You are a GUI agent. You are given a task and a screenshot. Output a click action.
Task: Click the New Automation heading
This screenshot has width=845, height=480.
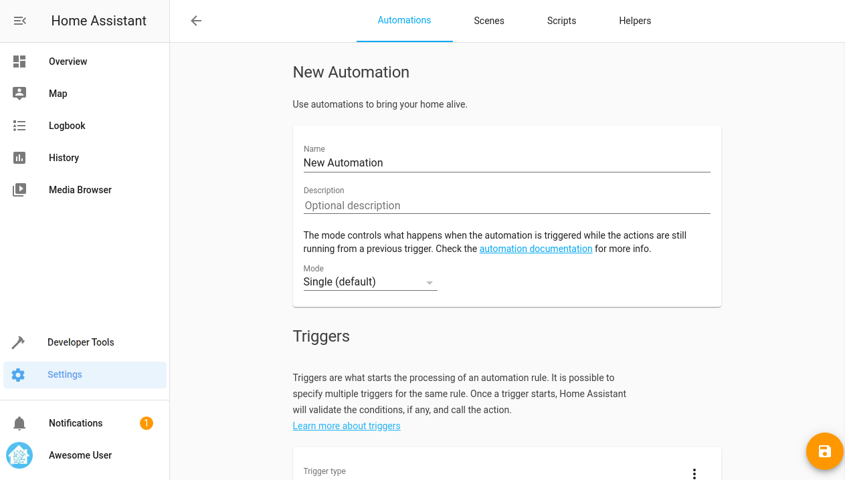[351, 72]
